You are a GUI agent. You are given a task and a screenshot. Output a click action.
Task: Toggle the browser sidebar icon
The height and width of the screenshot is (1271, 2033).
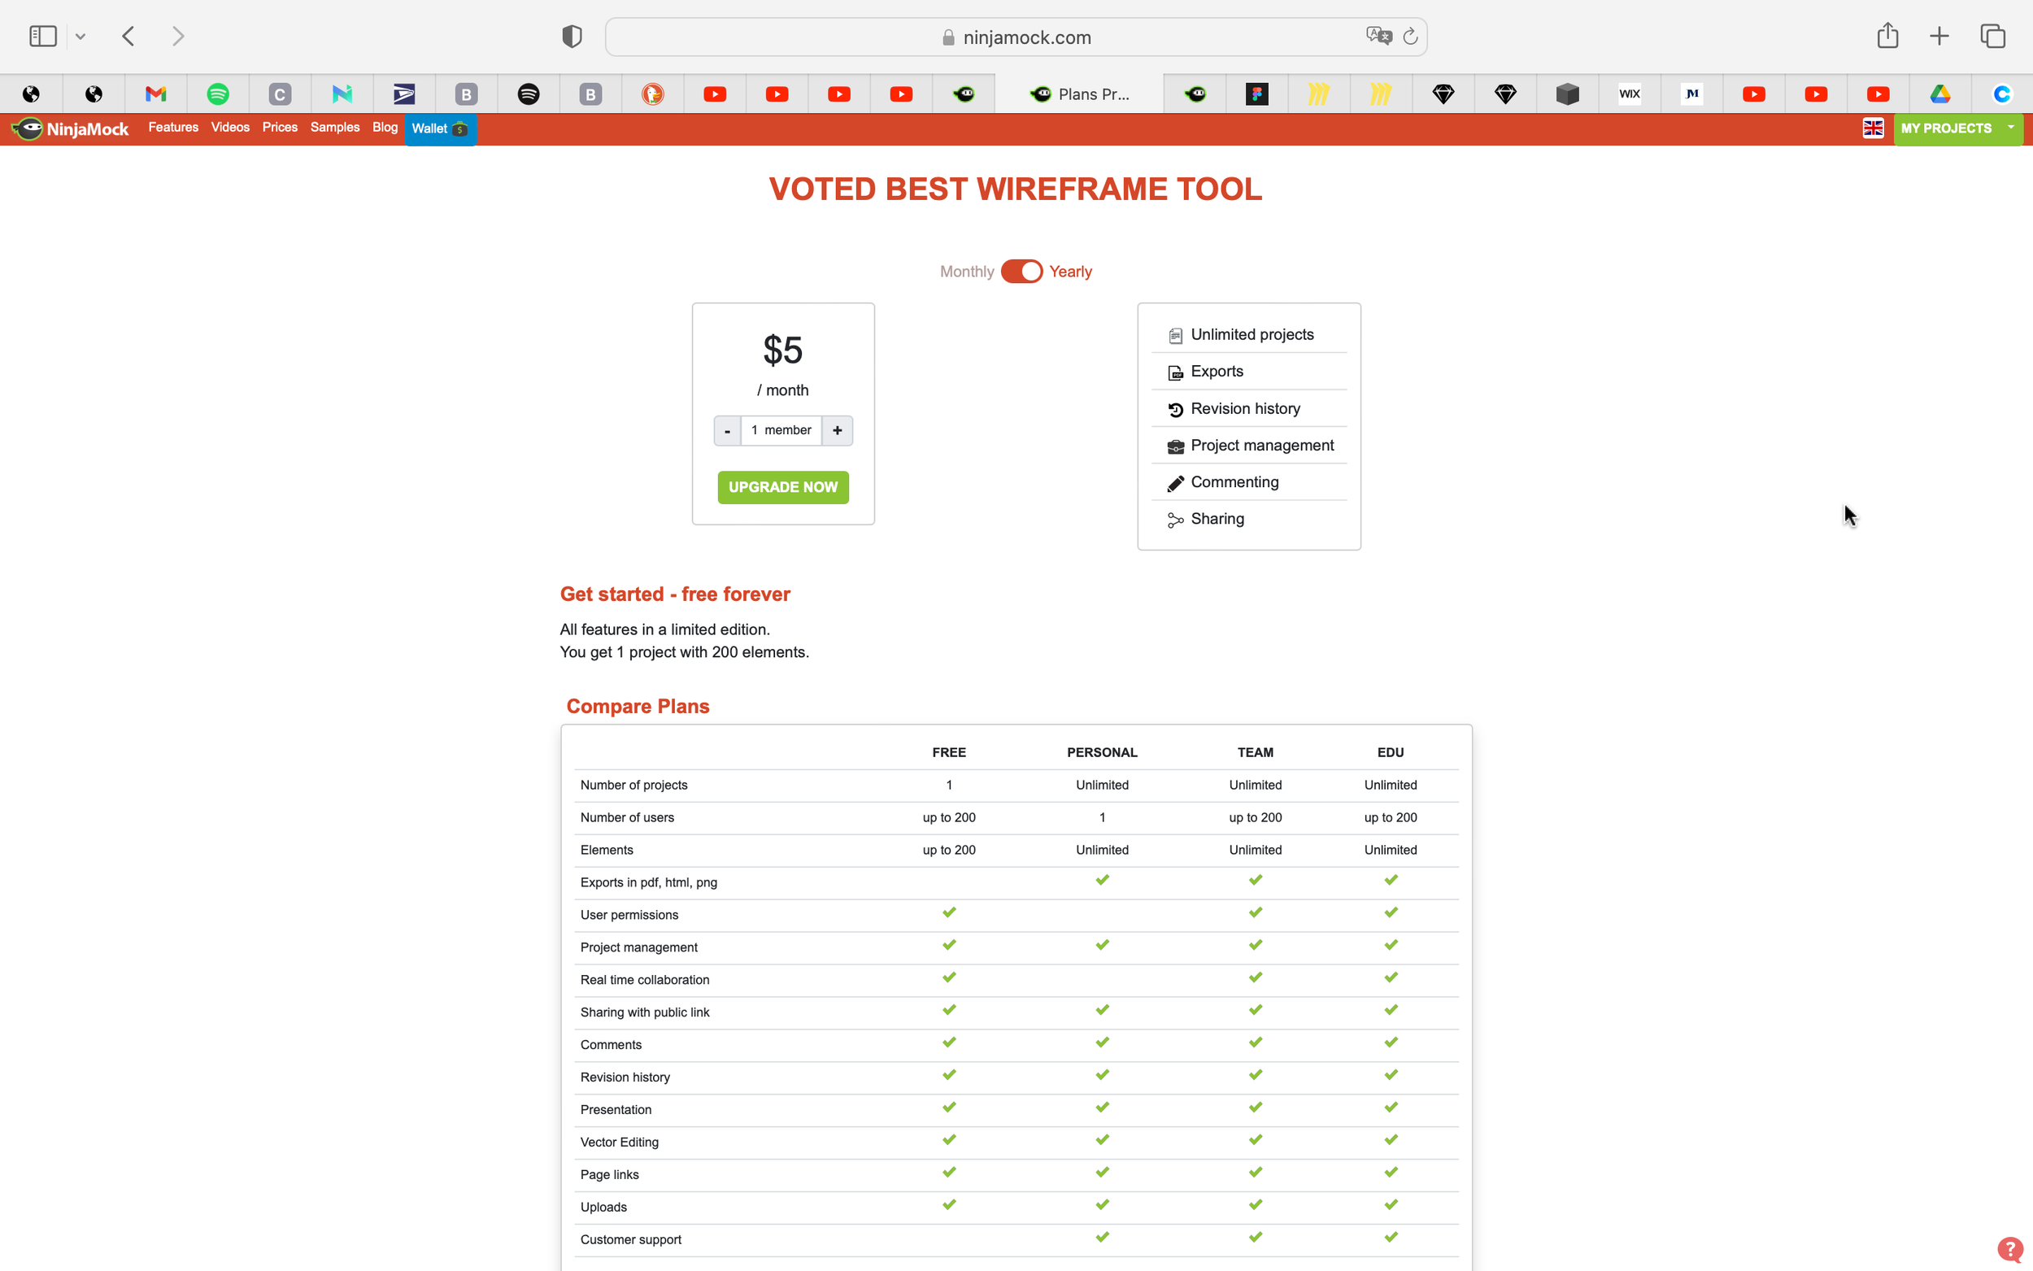point(41,35)
